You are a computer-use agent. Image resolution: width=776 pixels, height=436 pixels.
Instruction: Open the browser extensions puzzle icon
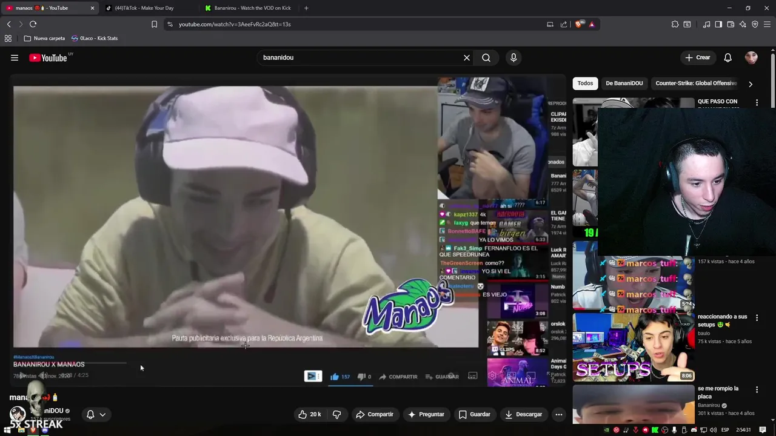[675, 24]
